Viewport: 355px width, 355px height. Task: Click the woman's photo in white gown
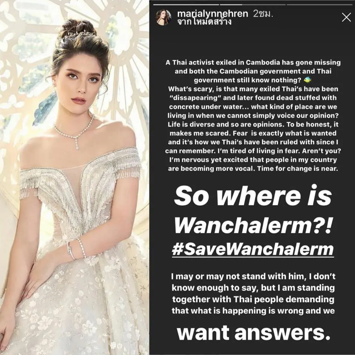pos(74,177)
